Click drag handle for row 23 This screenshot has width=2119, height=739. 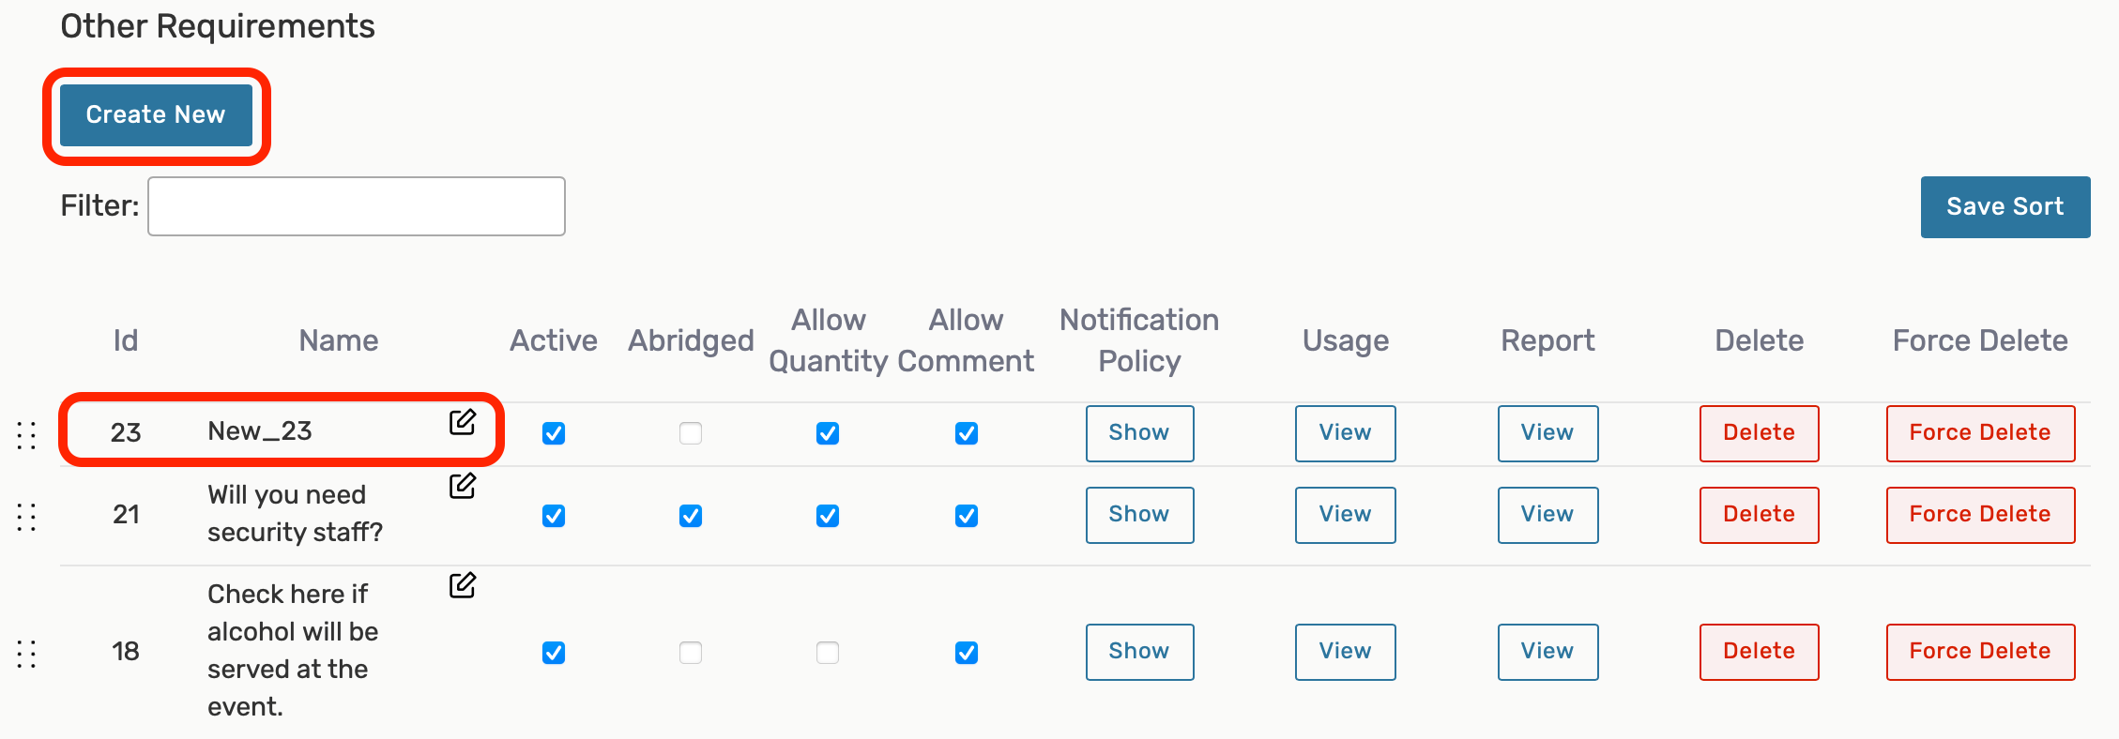pos(26,434)
